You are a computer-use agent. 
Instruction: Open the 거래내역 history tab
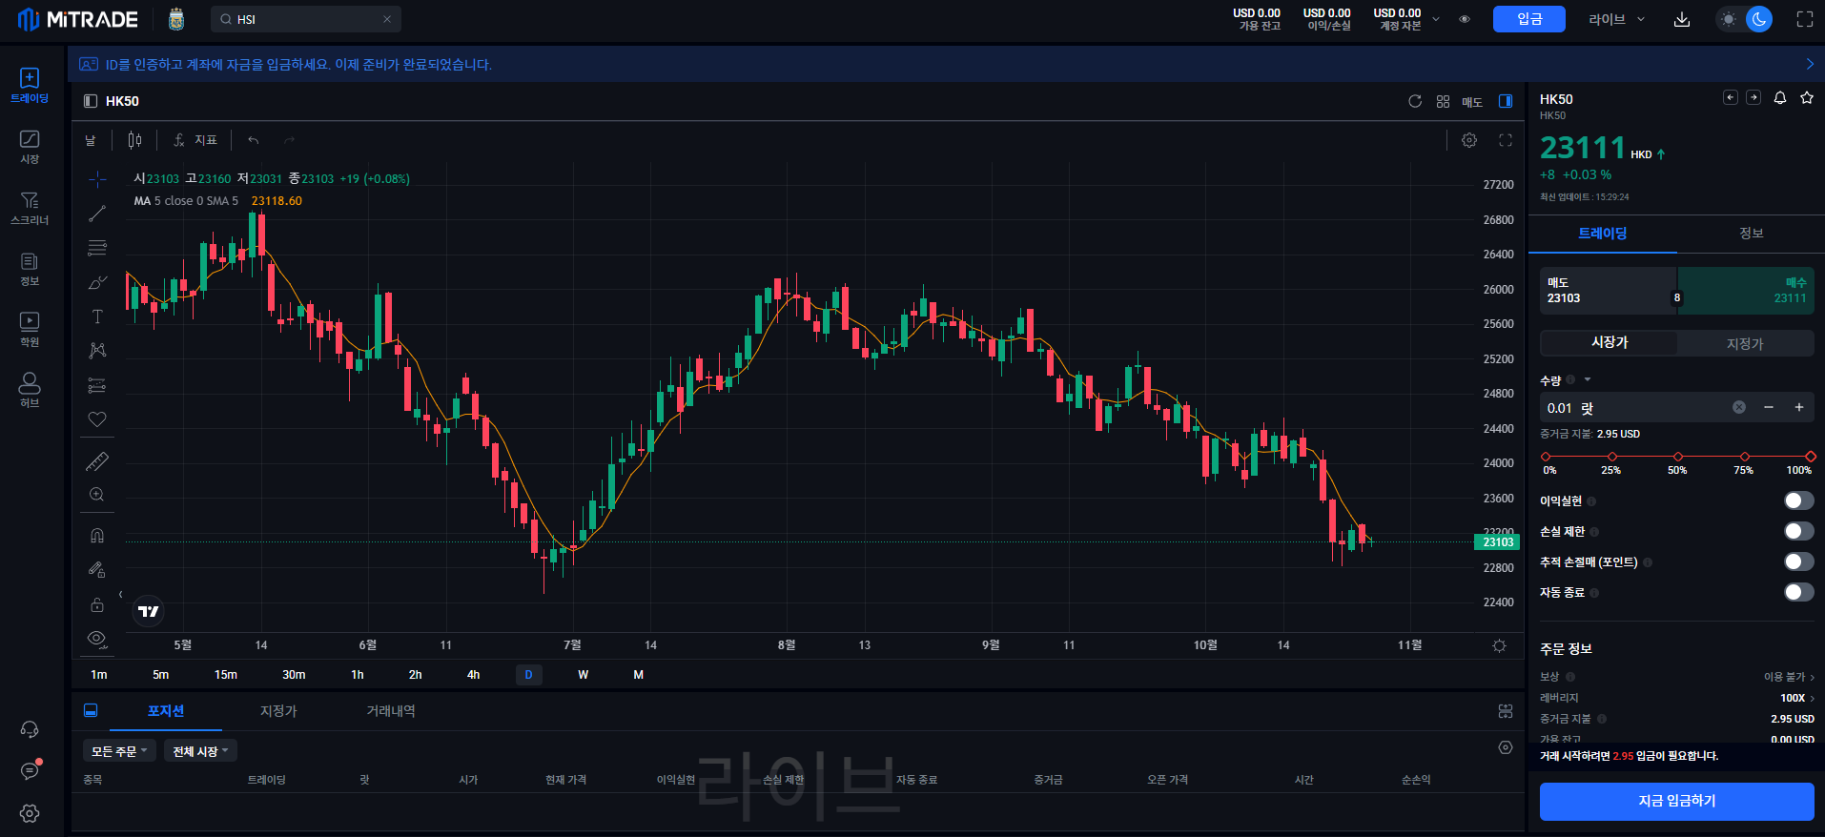coord(391,711)
